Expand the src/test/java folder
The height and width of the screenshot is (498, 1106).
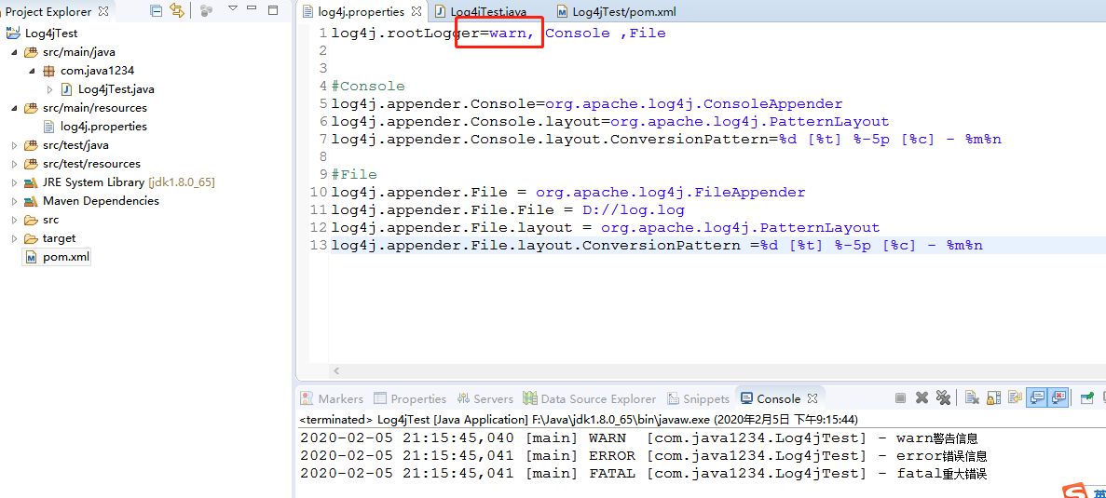pos(16,145)
